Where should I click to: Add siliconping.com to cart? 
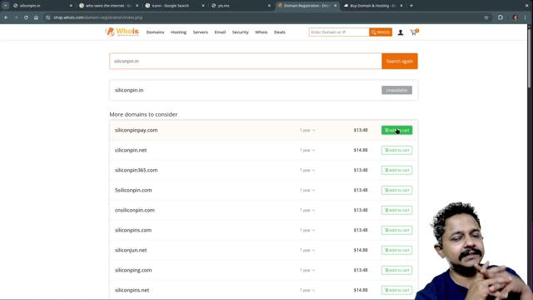coord(396,270)
